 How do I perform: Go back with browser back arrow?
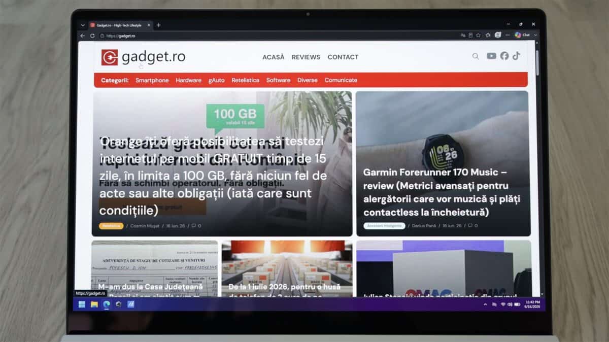[x=83, y=36]
